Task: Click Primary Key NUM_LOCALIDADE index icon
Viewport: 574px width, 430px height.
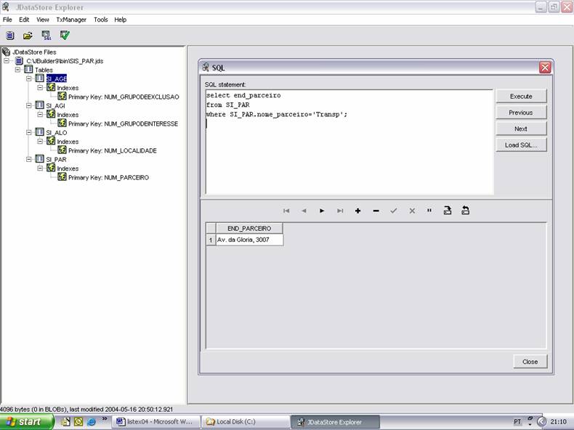Action: click(x=62, y=150)
